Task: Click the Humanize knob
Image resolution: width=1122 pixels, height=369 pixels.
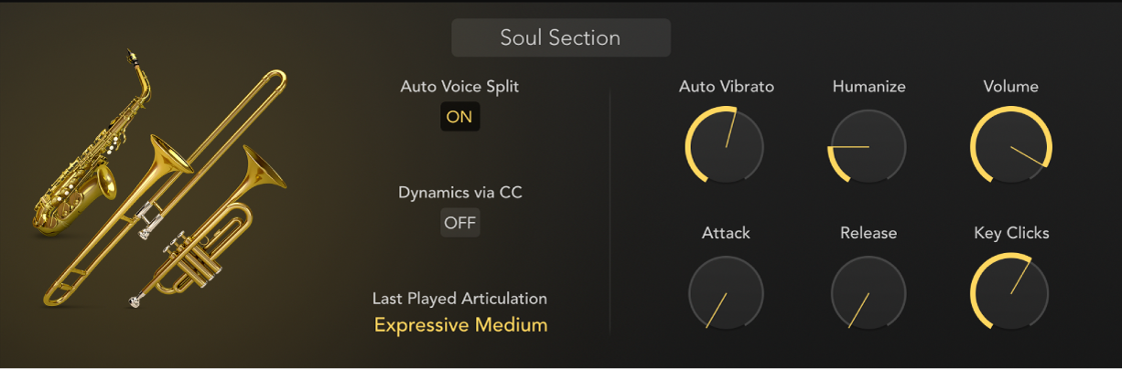Action: pyautogui.click(x=868, y=146)
